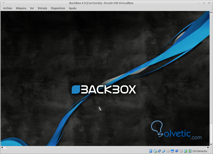Click the scroll right arrow
This screenshot has width=213, height=154.
[208, 147]
